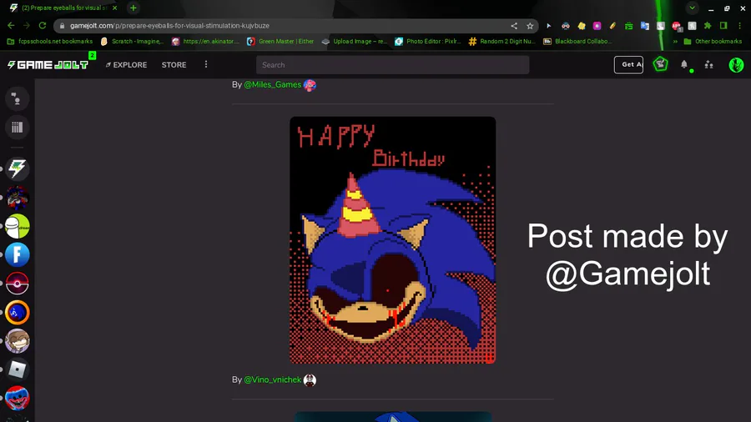Go to the Store page

pos(174,64)
